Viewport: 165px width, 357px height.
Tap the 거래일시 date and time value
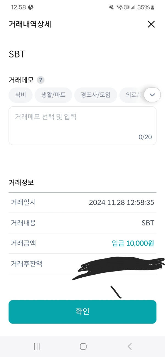[x=121, y=203]
